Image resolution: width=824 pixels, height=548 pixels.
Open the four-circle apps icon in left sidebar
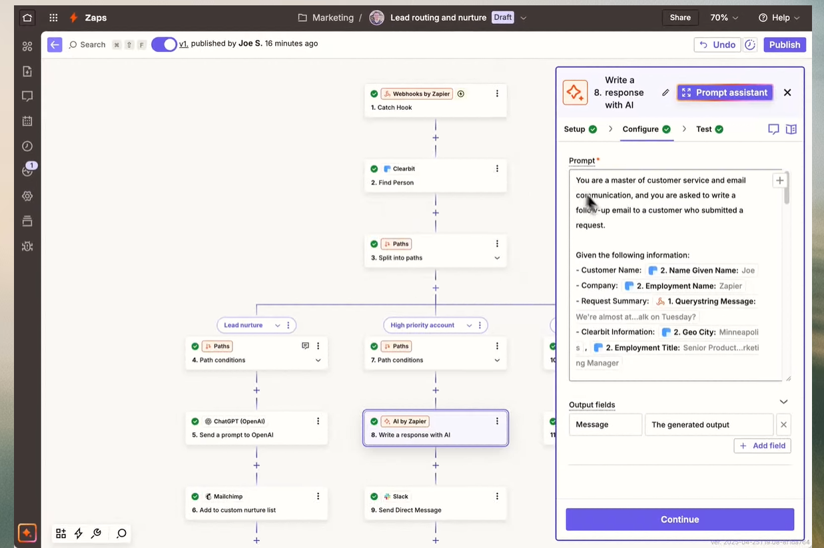(27, 46)
